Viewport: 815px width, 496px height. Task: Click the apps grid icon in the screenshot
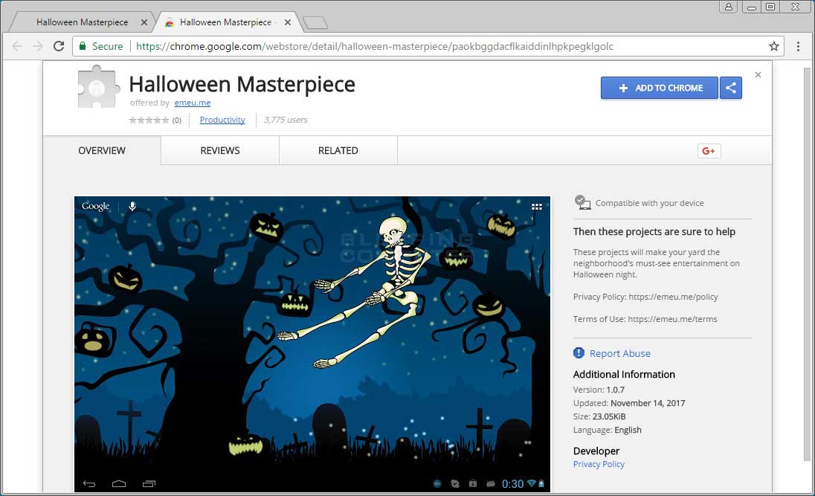(537, 207)
